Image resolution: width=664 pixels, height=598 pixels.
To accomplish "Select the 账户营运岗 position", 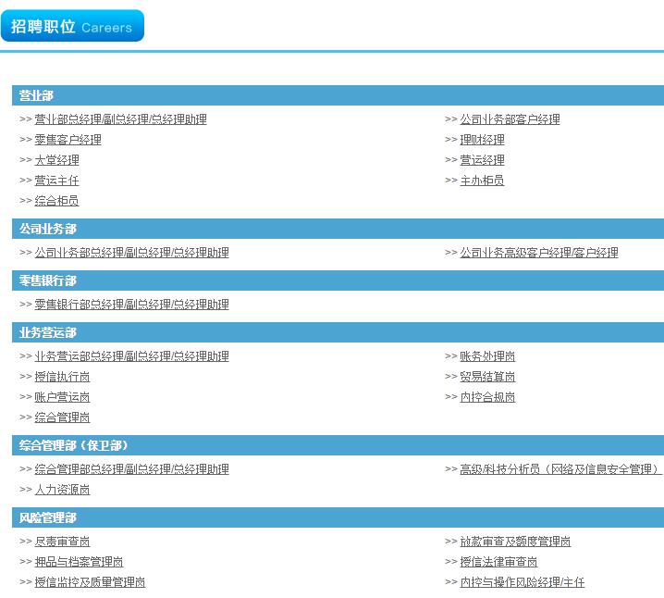I will click(62, 397).
